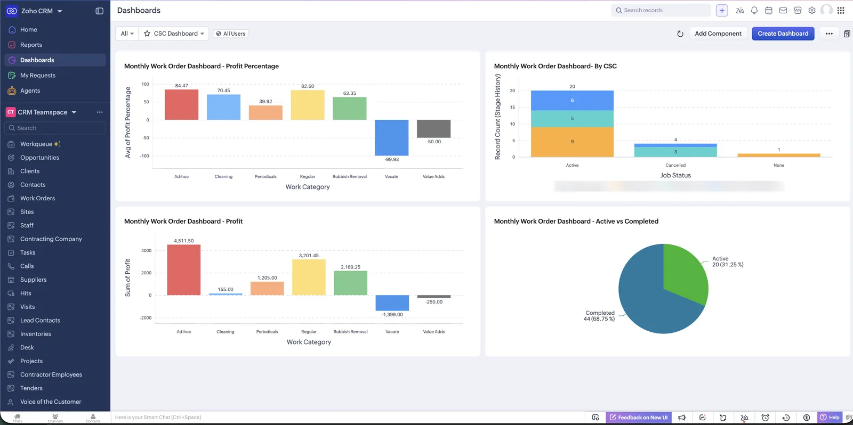Expand the Zoho CRM app switcher dropdown

point(60,11)
